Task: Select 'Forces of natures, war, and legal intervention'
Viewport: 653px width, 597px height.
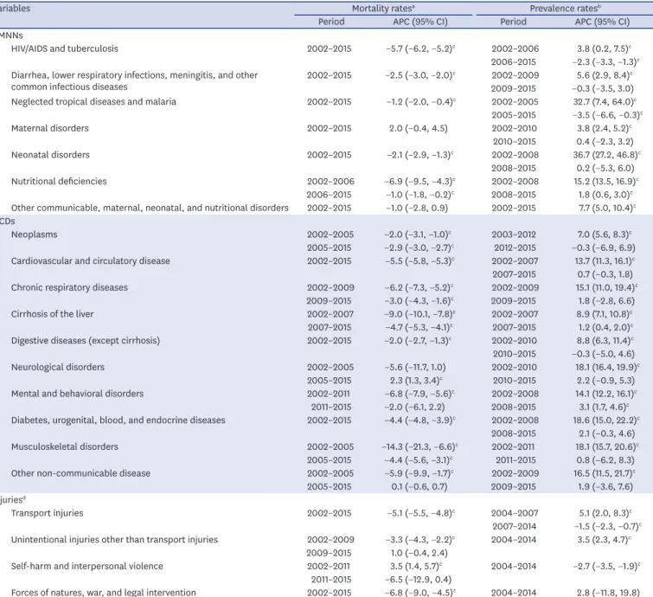Action: (x=103, y=593)
